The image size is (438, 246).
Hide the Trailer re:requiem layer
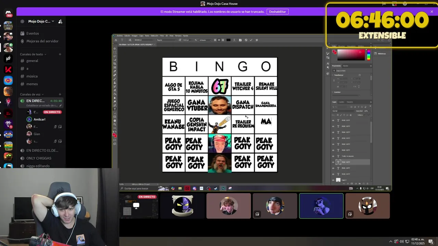point(333,156)
